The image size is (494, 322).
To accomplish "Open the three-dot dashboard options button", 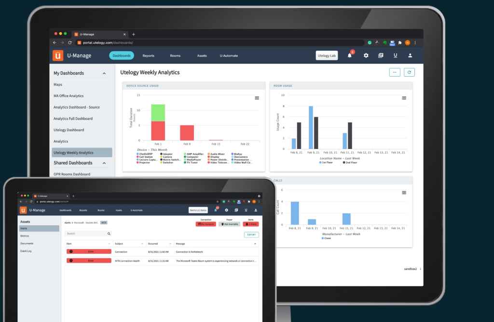I will tap(395, 72).
